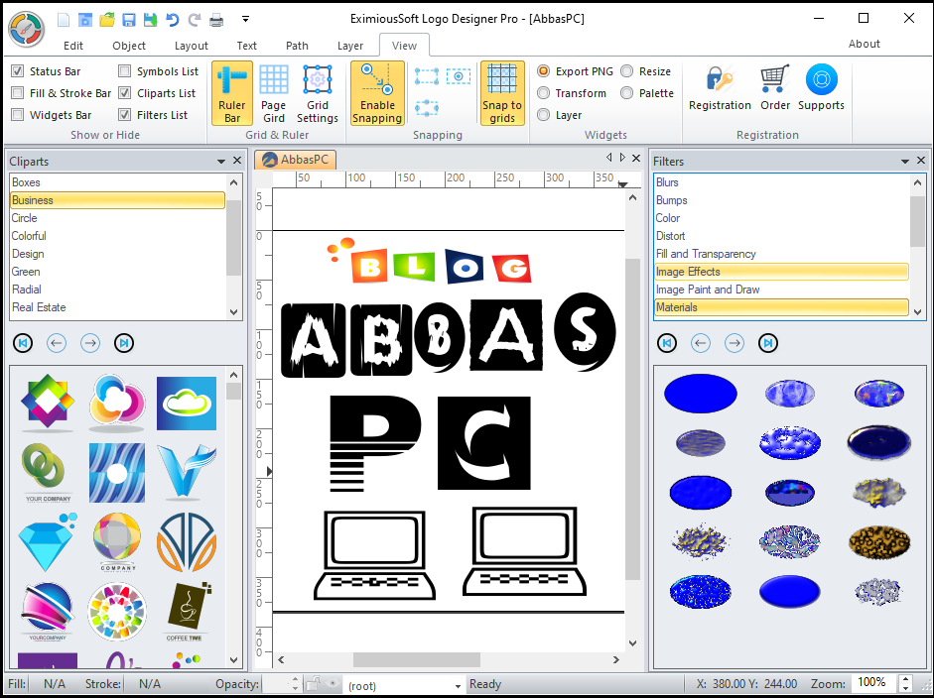Click the application logo button
Image resolution: width=934 pixels, height=698 pixels.
(x=26, y=29)
